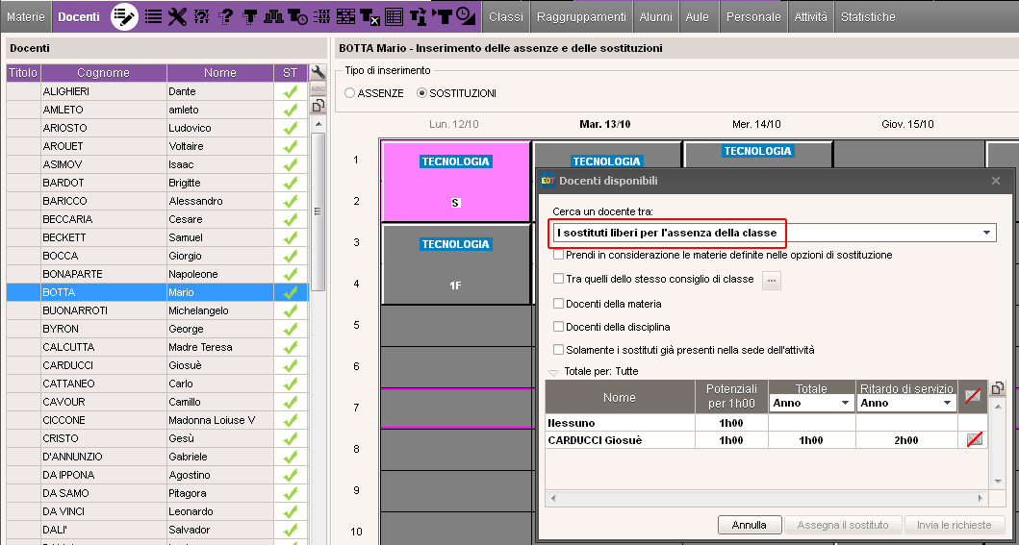The height and width of the screenshot is (545, 1019).
Task: Select the SOSTITUZIONI radio button
Action: [421, 93]
